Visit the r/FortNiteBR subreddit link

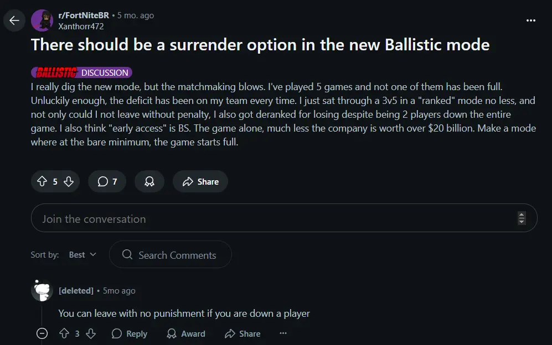84,15
